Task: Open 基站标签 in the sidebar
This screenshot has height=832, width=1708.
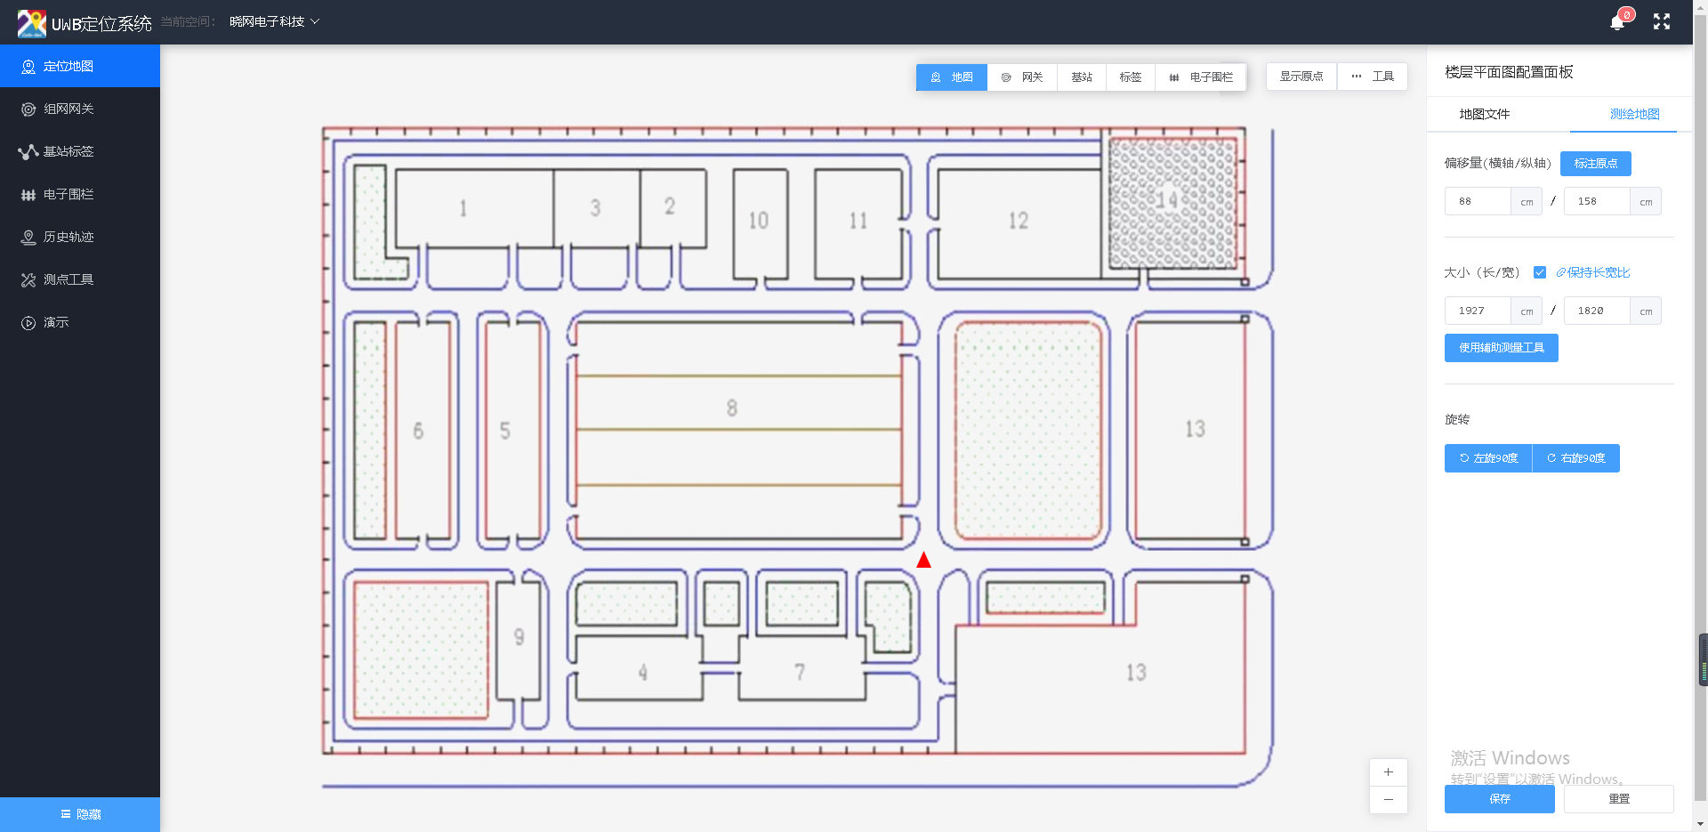Action: pos(68,151)
